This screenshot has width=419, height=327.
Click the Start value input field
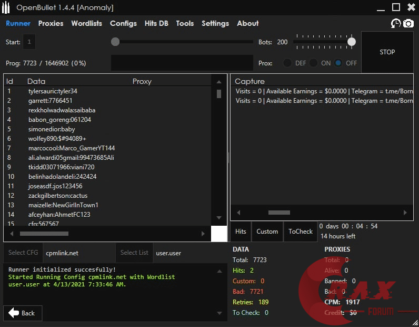pyautogui.click(x=29, y=42)
